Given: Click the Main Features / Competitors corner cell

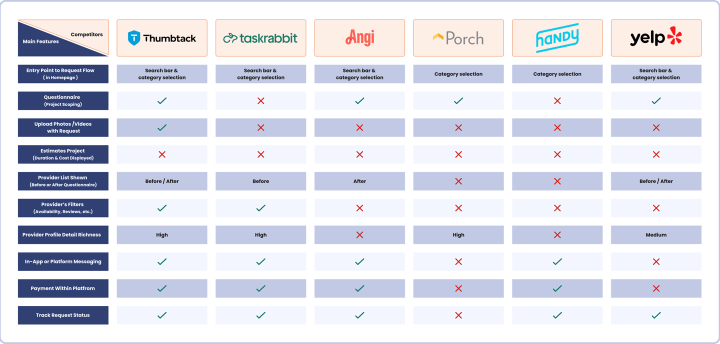Looking at the screenshot, I should [63, 38].
